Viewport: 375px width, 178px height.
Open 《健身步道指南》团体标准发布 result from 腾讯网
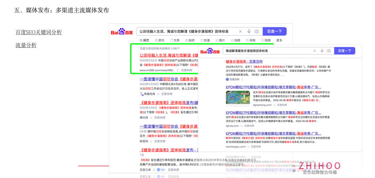pos(169,103)
